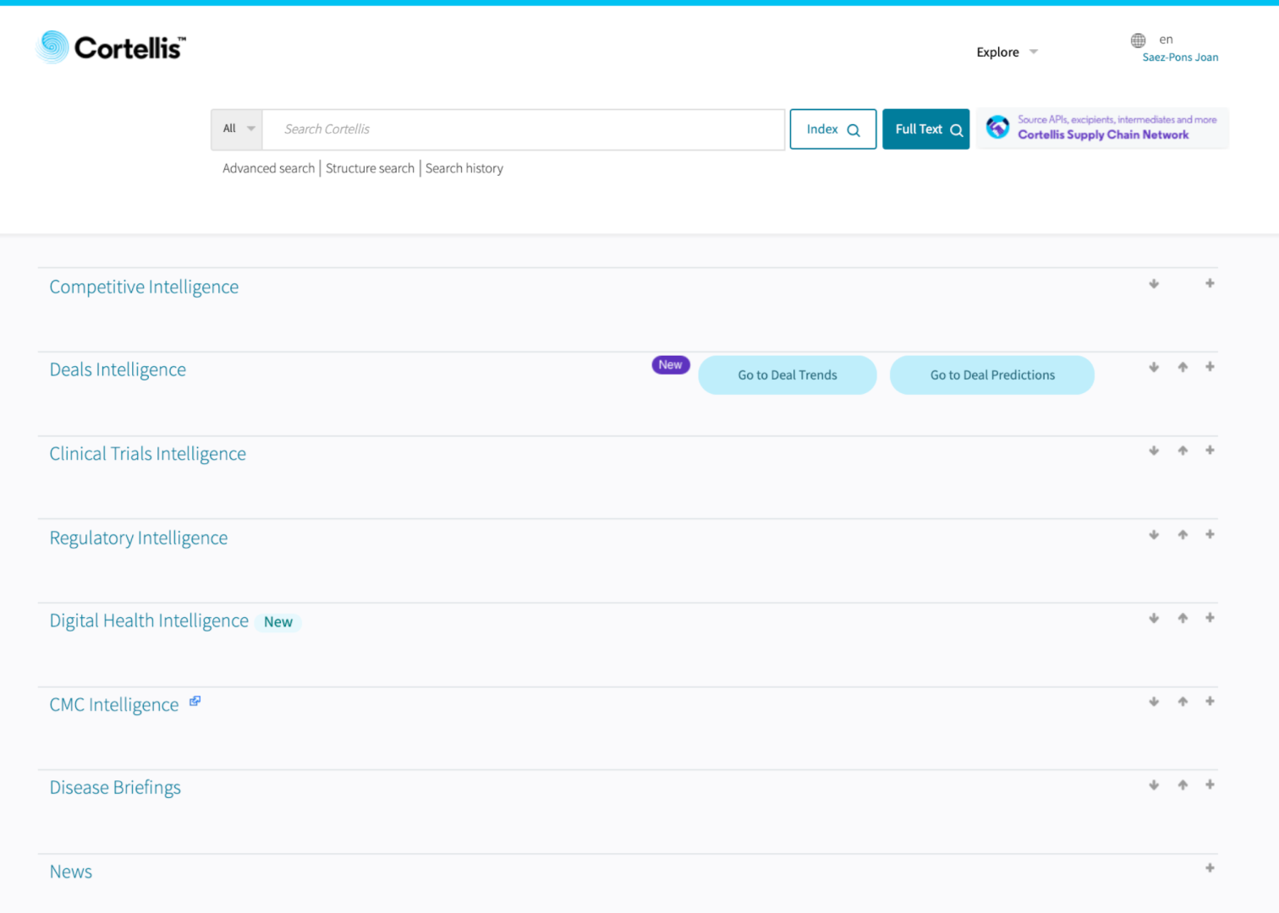
Task: Click the Full Text search button
Action: tap(925, 129)
